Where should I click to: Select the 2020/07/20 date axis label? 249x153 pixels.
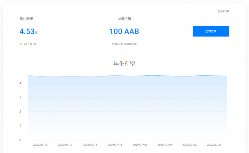click(164, 145)
